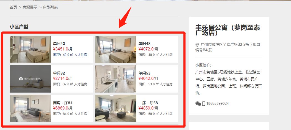Open the 单间53 kitchen photo
Image resolution: width=291 pixels, height=130 pixels.
click(x=116, y=79)
